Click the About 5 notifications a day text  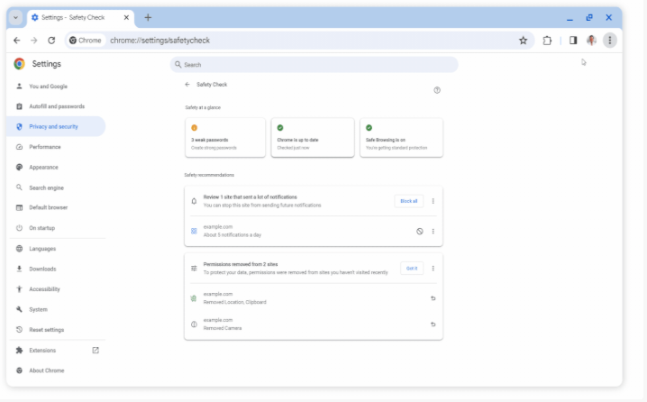pyautogui.click(x=232, y=235)
